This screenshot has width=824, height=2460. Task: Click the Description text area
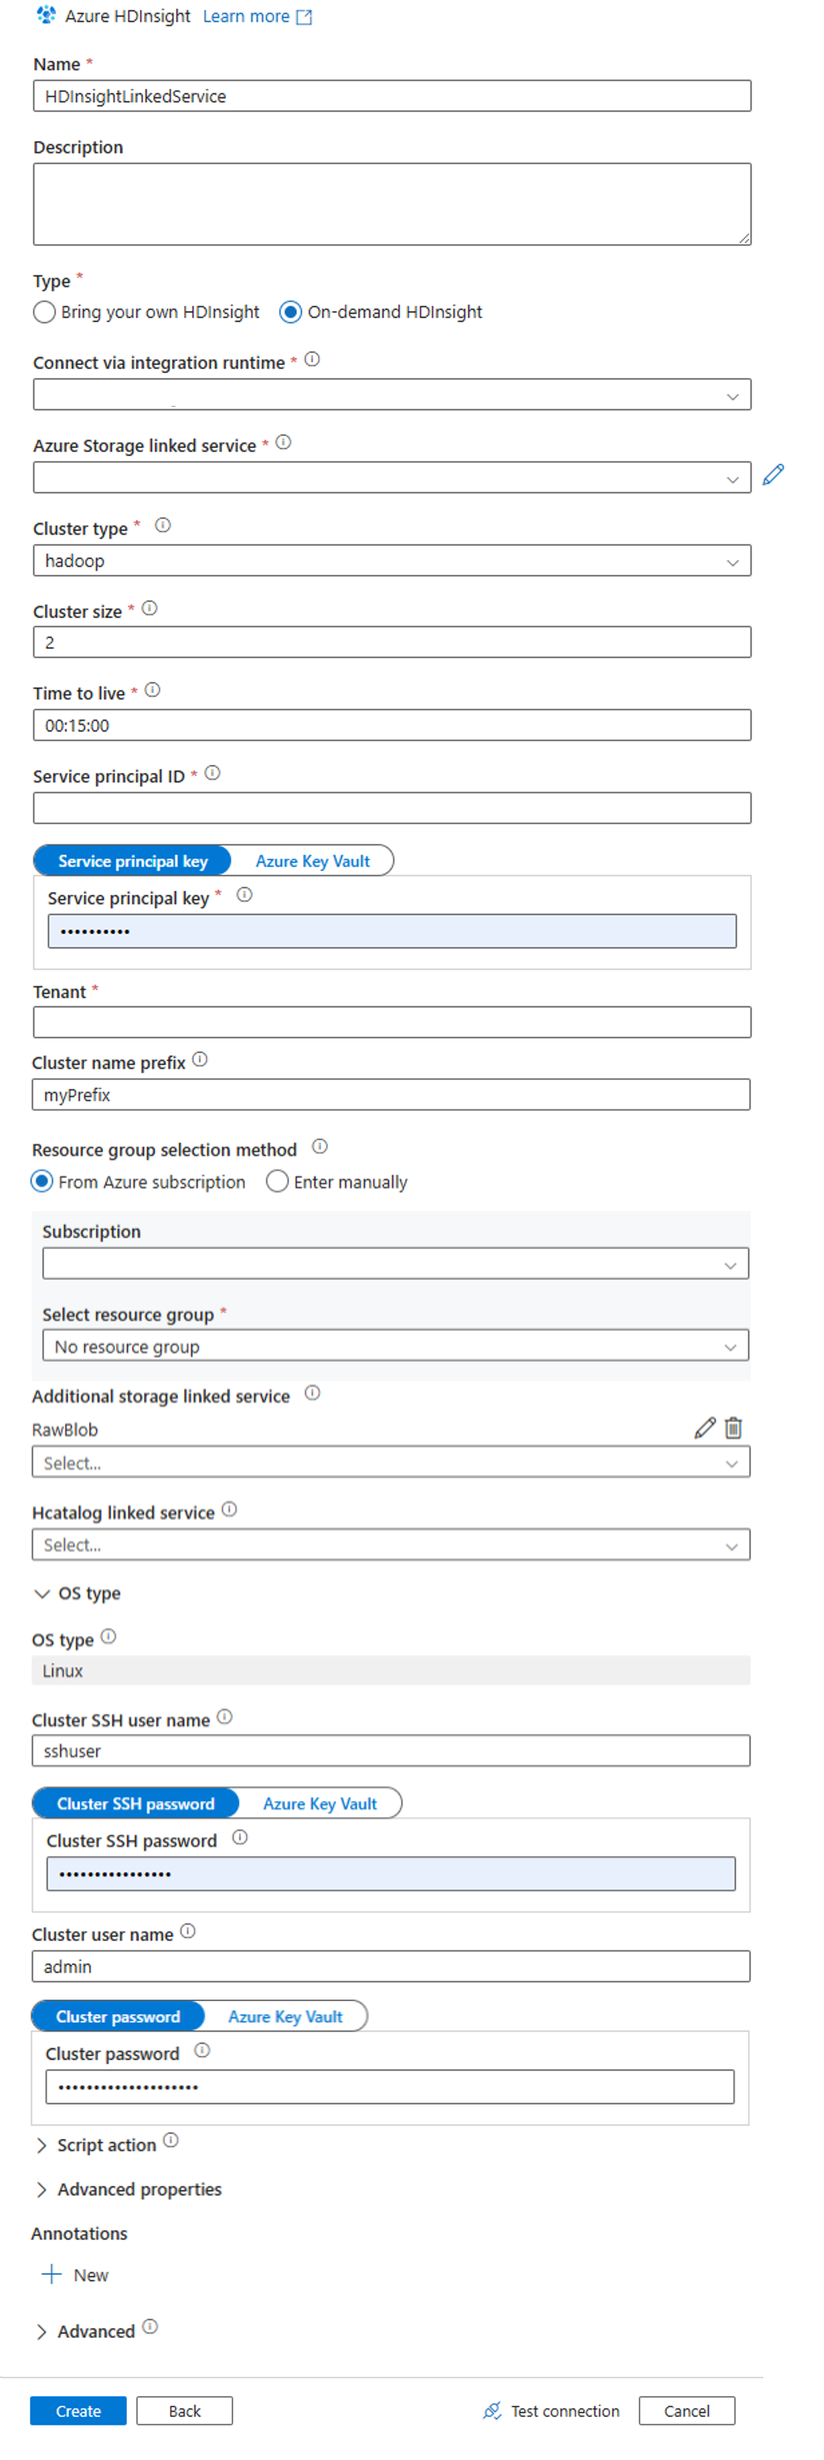pyautogui.click(x=392, y=203)
